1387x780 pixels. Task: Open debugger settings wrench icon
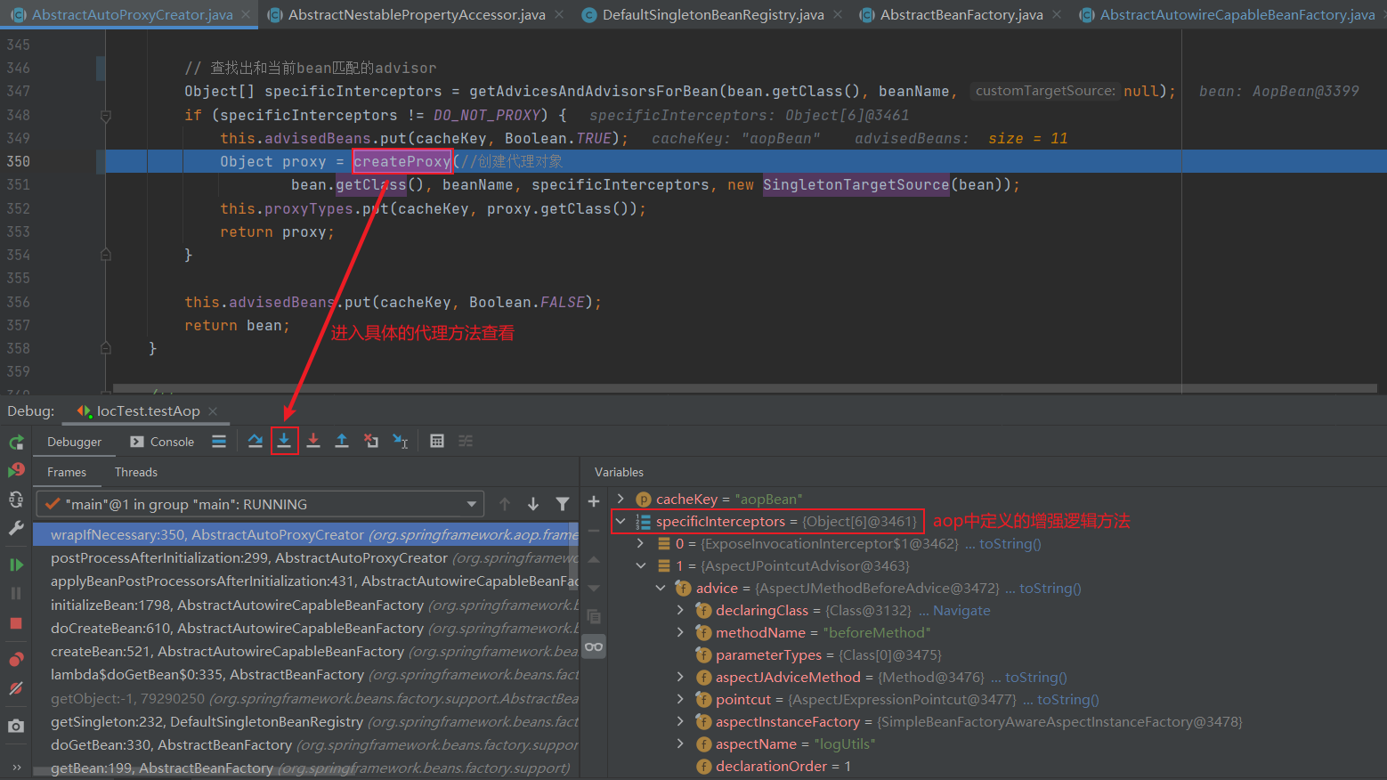[x=16, y=528]
